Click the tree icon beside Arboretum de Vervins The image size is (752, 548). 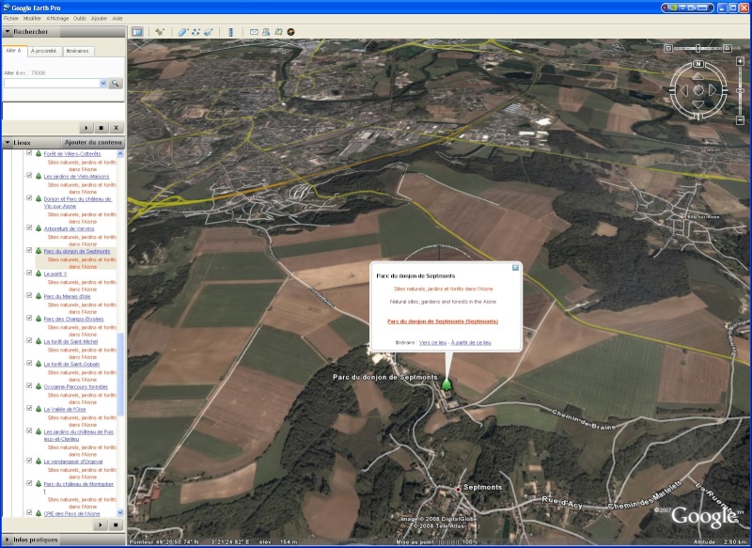pos(39,228)
